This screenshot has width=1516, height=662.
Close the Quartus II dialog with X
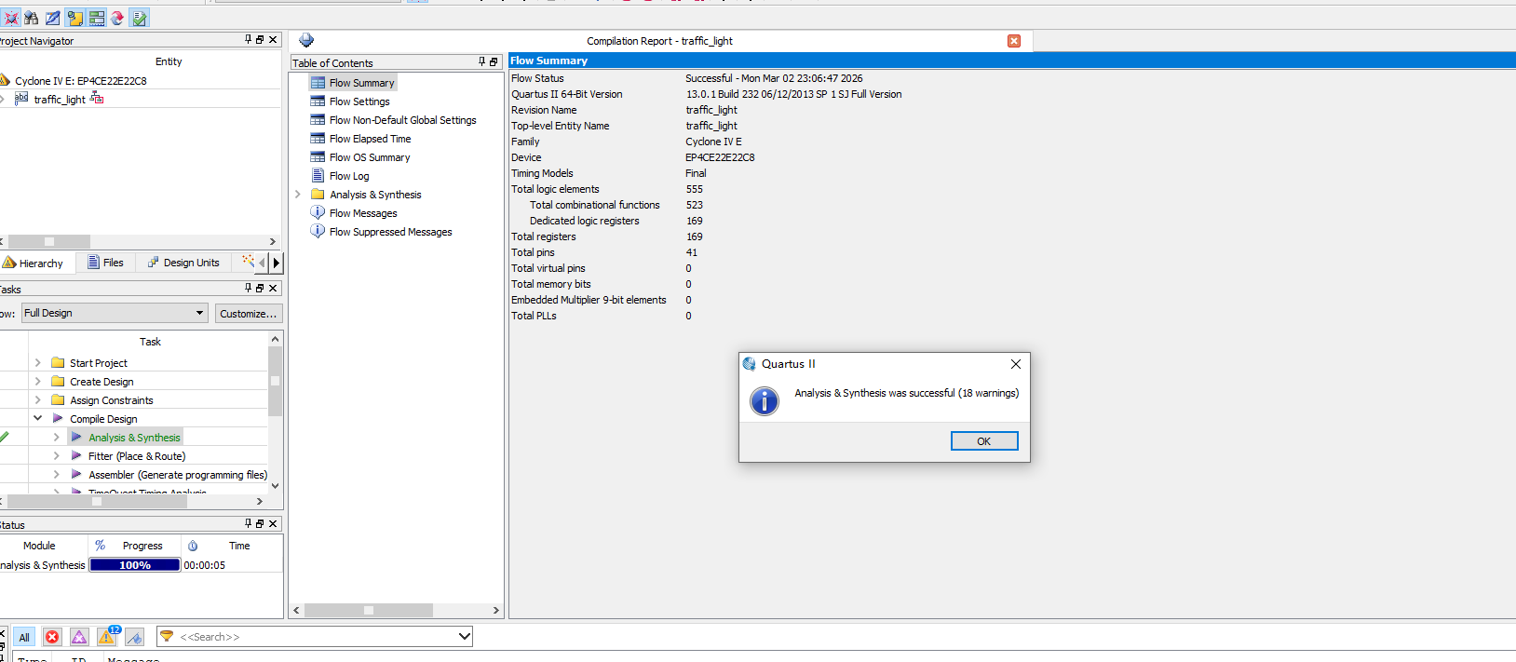(x=1016, y=364)
